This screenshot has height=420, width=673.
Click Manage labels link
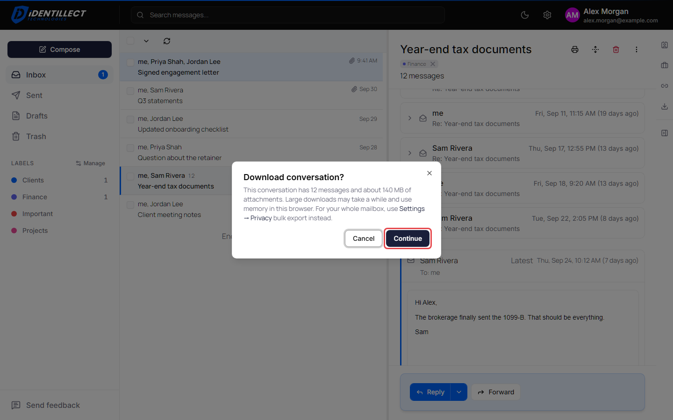[90, 163]
